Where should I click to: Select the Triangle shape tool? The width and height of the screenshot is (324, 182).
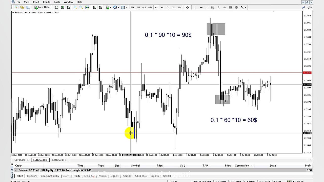[225, 7]
